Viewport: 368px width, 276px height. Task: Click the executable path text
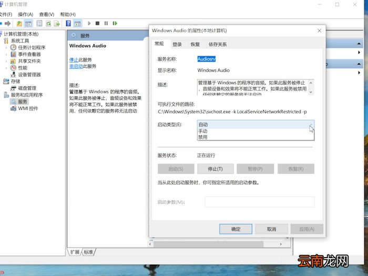(232, 111)
